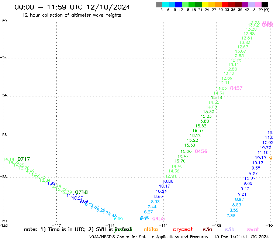Select the light green value 12.51
Image resolution: width=273 pixels, height=240 pixels.
coord(247,38)
